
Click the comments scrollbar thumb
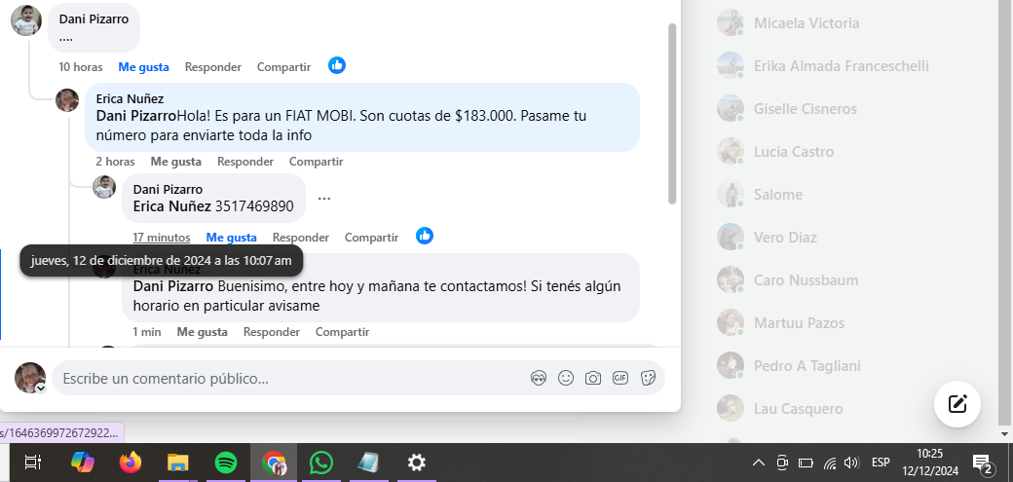672,114
